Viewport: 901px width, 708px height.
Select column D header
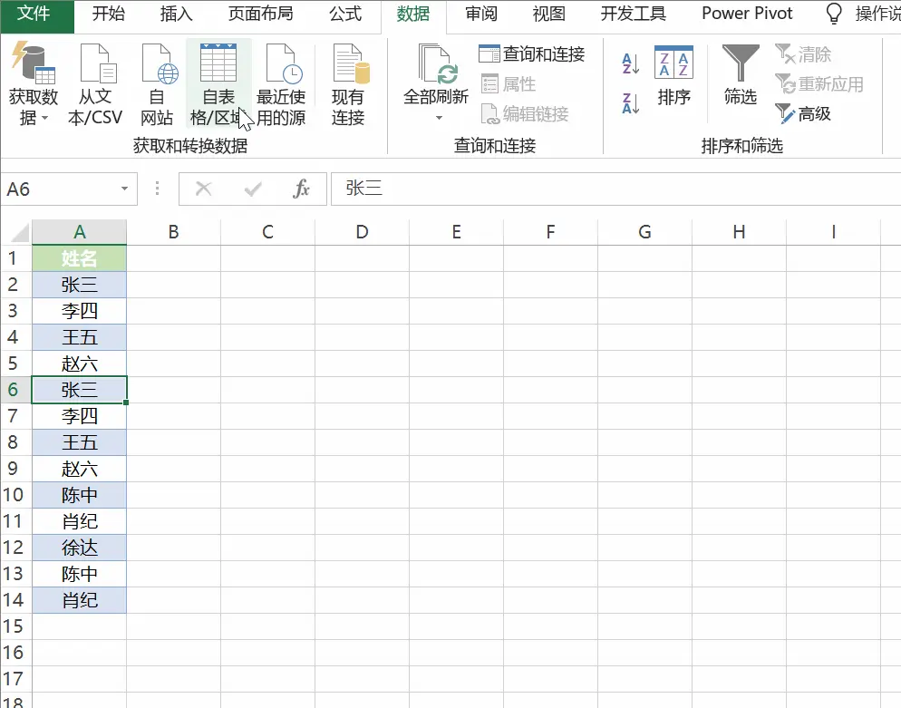coord(362,232)
